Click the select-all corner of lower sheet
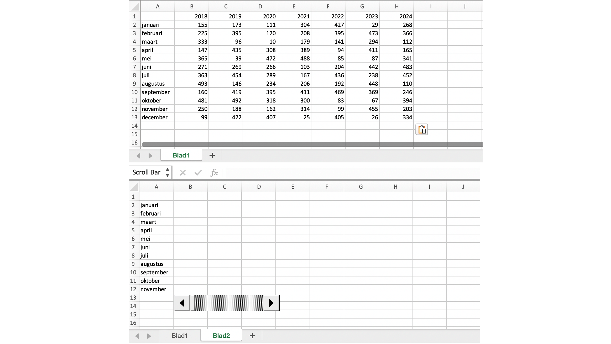 (x=134, y=187)
